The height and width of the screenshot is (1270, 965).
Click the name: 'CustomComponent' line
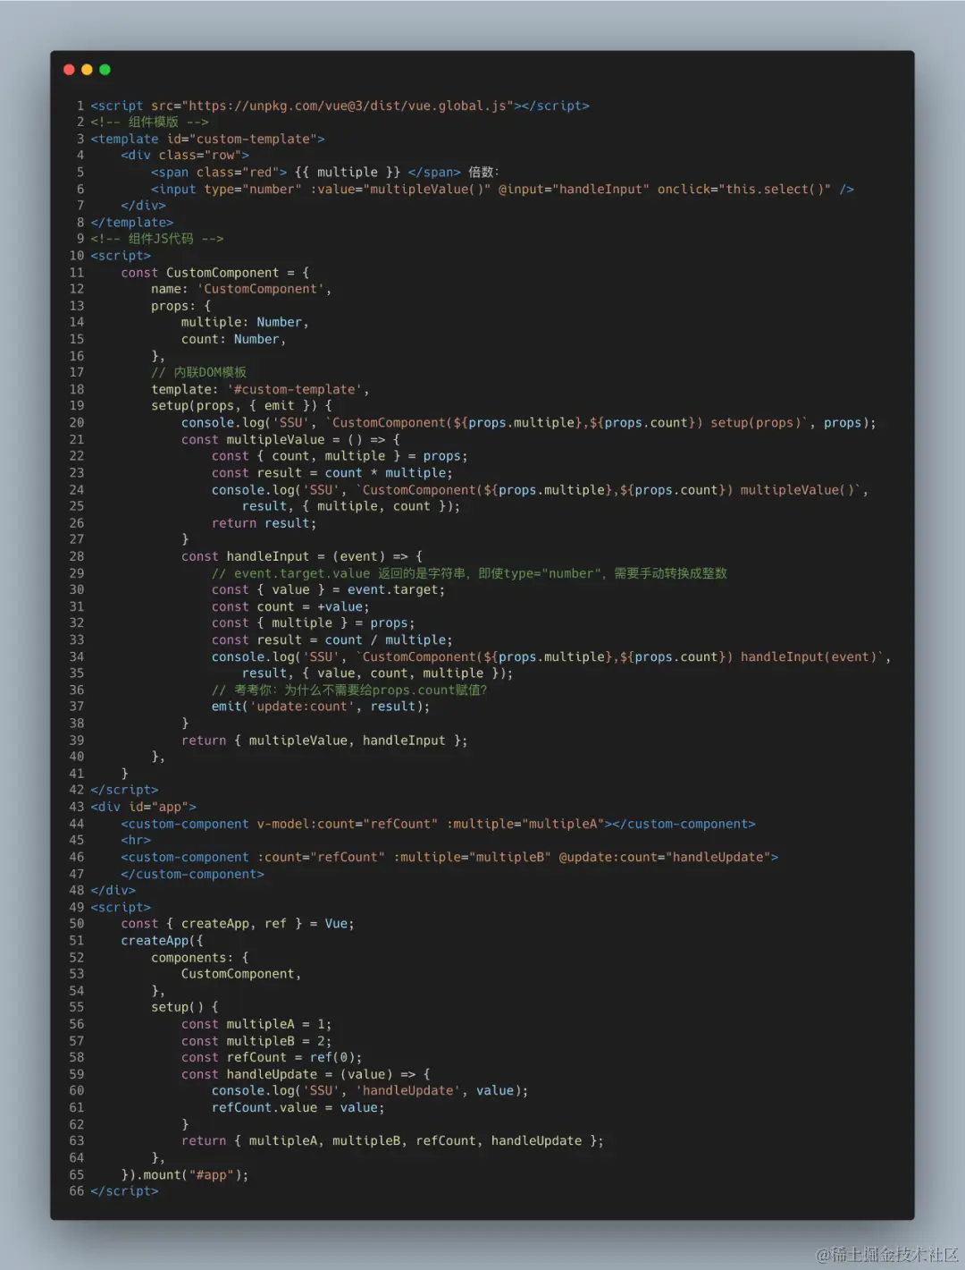pyautogui.click(x=241, y=290)
